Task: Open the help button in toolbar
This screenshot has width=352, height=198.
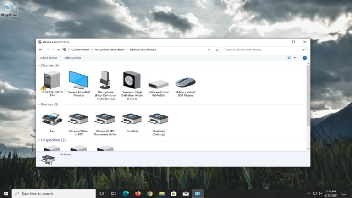Action: click(x=305, y=58)
